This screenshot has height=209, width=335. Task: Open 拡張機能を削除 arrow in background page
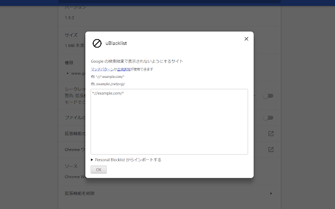tap(271, 193)
